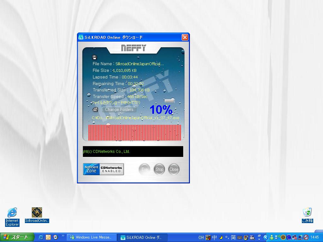Open the language bar options arrow
Screen dimensions: 323x242
click(x=259, y=239)
